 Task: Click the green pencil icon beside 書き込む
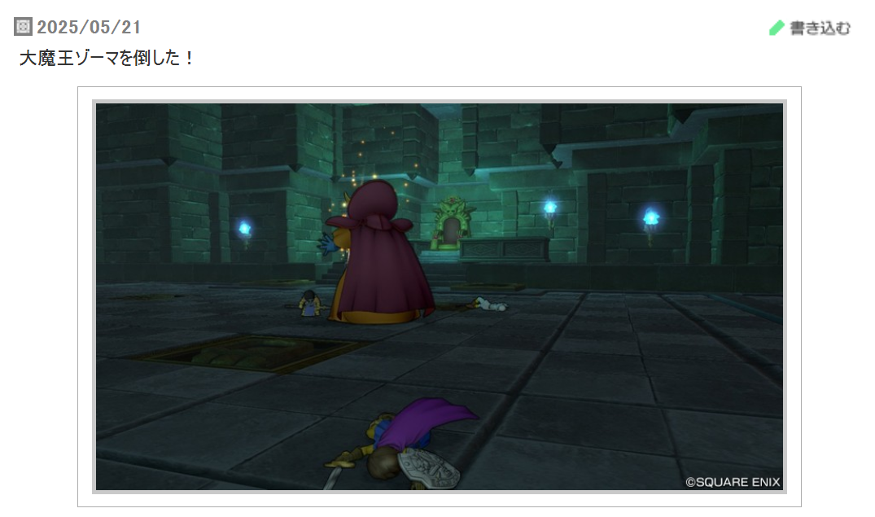point(777,28)
